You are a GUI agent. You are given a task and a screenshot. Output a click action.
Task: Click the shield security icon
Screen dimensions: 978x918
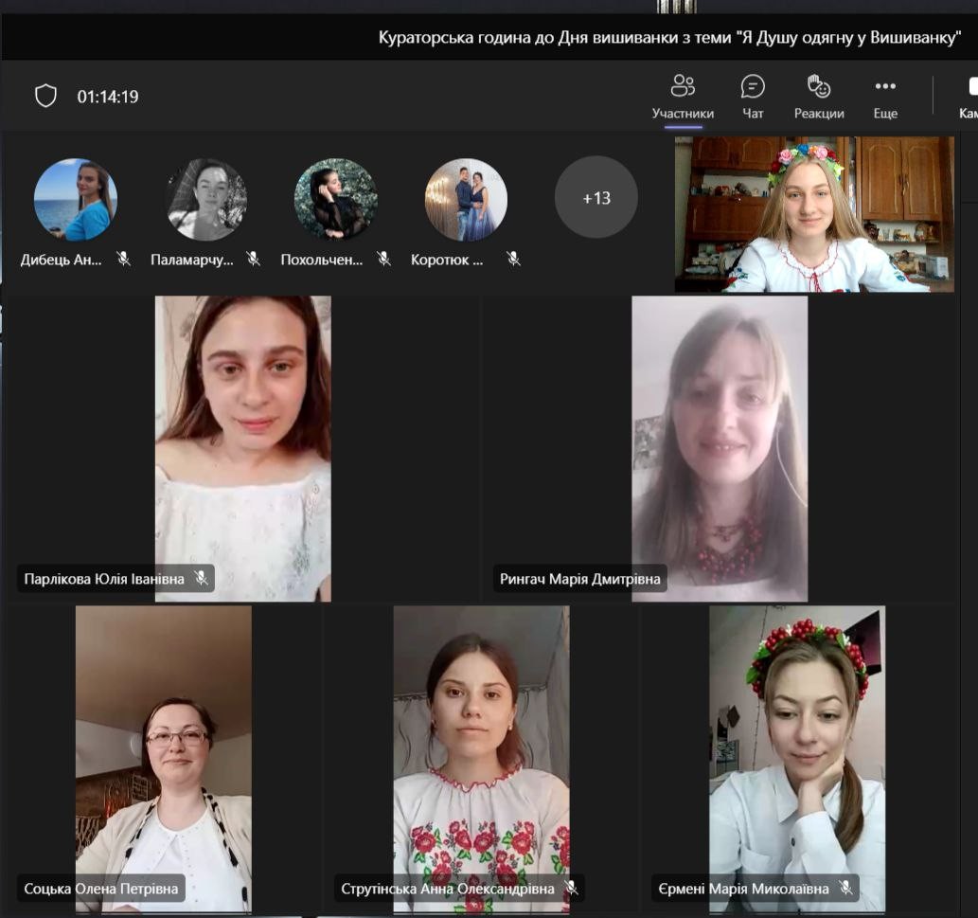point(45,96)
